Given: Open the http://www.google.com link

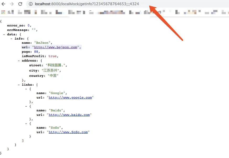Looking at the screenshot, I should pos(70,97).
